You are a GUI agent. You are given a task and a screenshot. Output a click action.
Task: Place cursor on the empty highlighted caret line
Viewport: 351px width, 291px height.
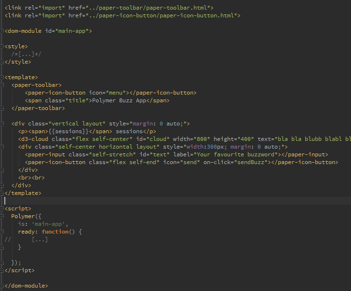click(175, 201)
